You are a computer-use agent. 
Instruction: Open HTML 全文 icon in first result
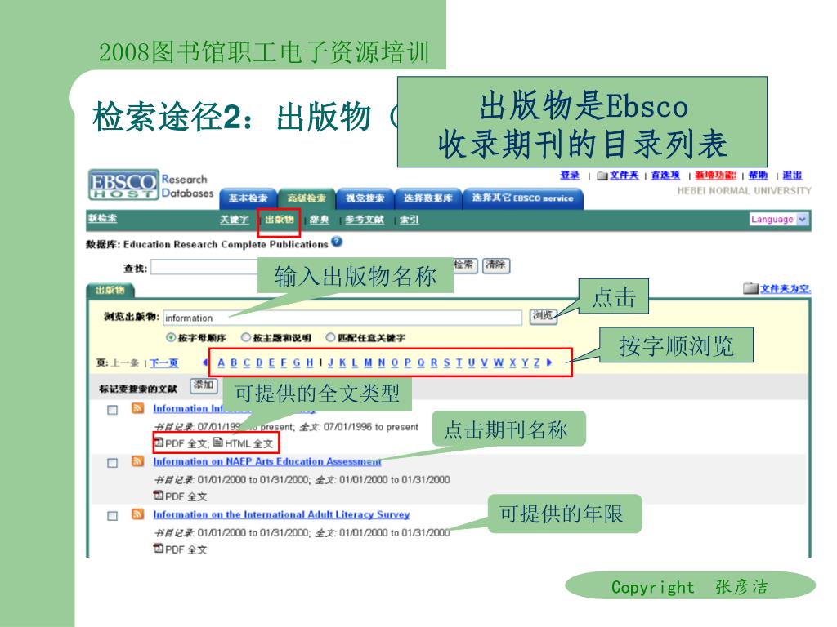click(217, 442)
